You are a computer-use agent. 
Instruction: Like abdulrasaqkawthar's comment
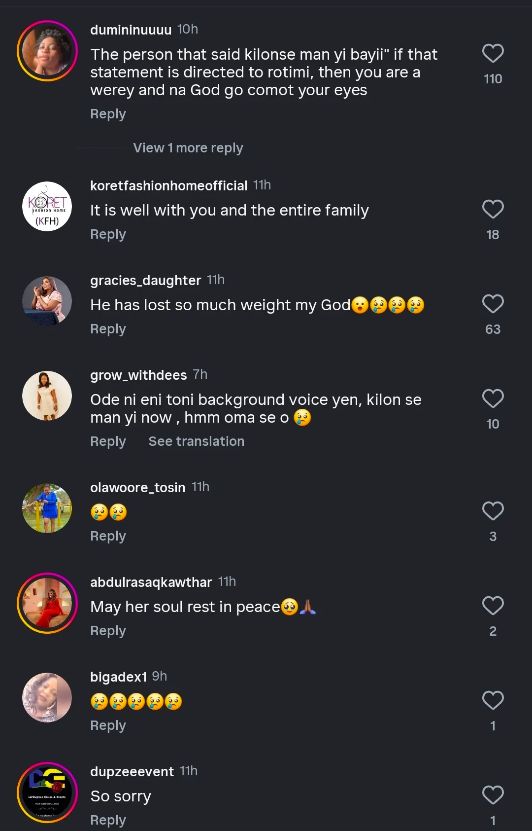pos(493,606)
